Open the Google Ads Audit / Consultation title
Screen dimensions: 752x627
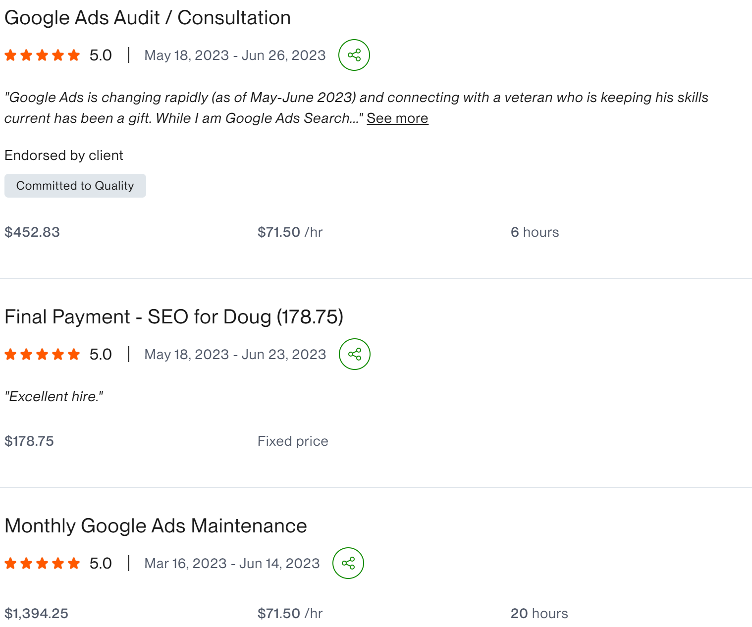click(148, 18)
